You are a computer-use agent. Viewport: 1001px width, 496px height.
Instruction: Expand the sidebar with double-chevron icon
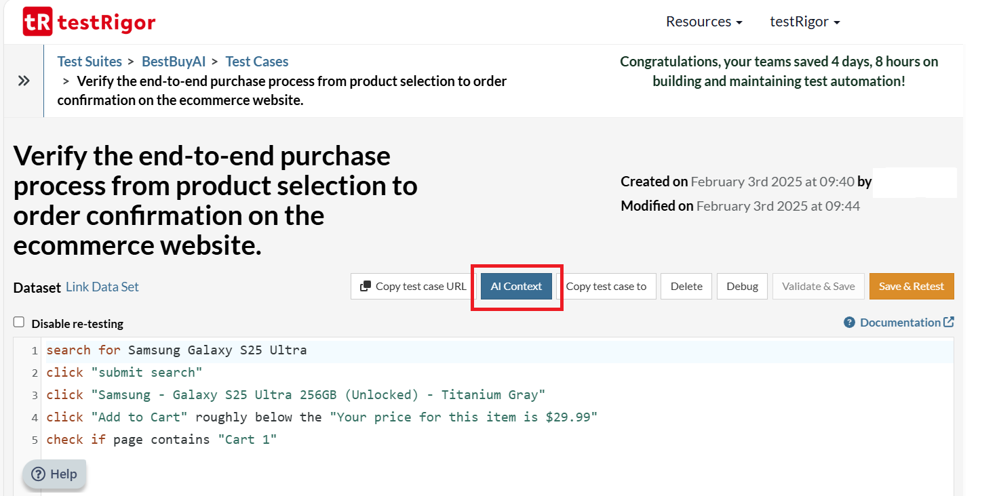pyautogui.click(x=24, y=81)
